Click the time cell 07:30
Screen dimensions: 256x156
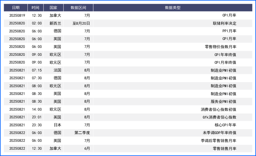click(x=37, y=78)
